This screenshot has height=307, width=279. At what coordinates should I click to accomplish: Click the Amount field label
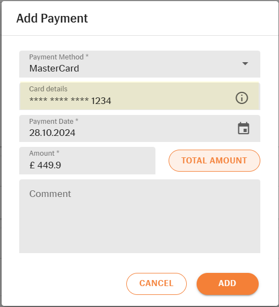pos(44,153)
